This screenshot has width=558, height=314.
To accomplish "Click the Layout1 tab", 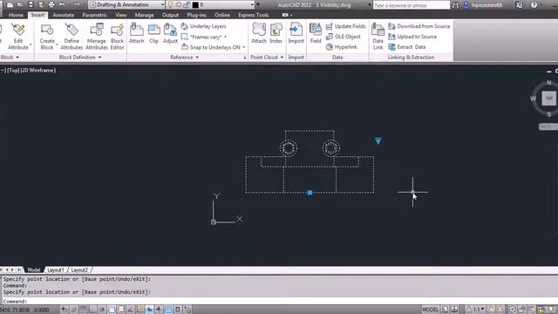I will pyautogui.click(x=56, y=270).
